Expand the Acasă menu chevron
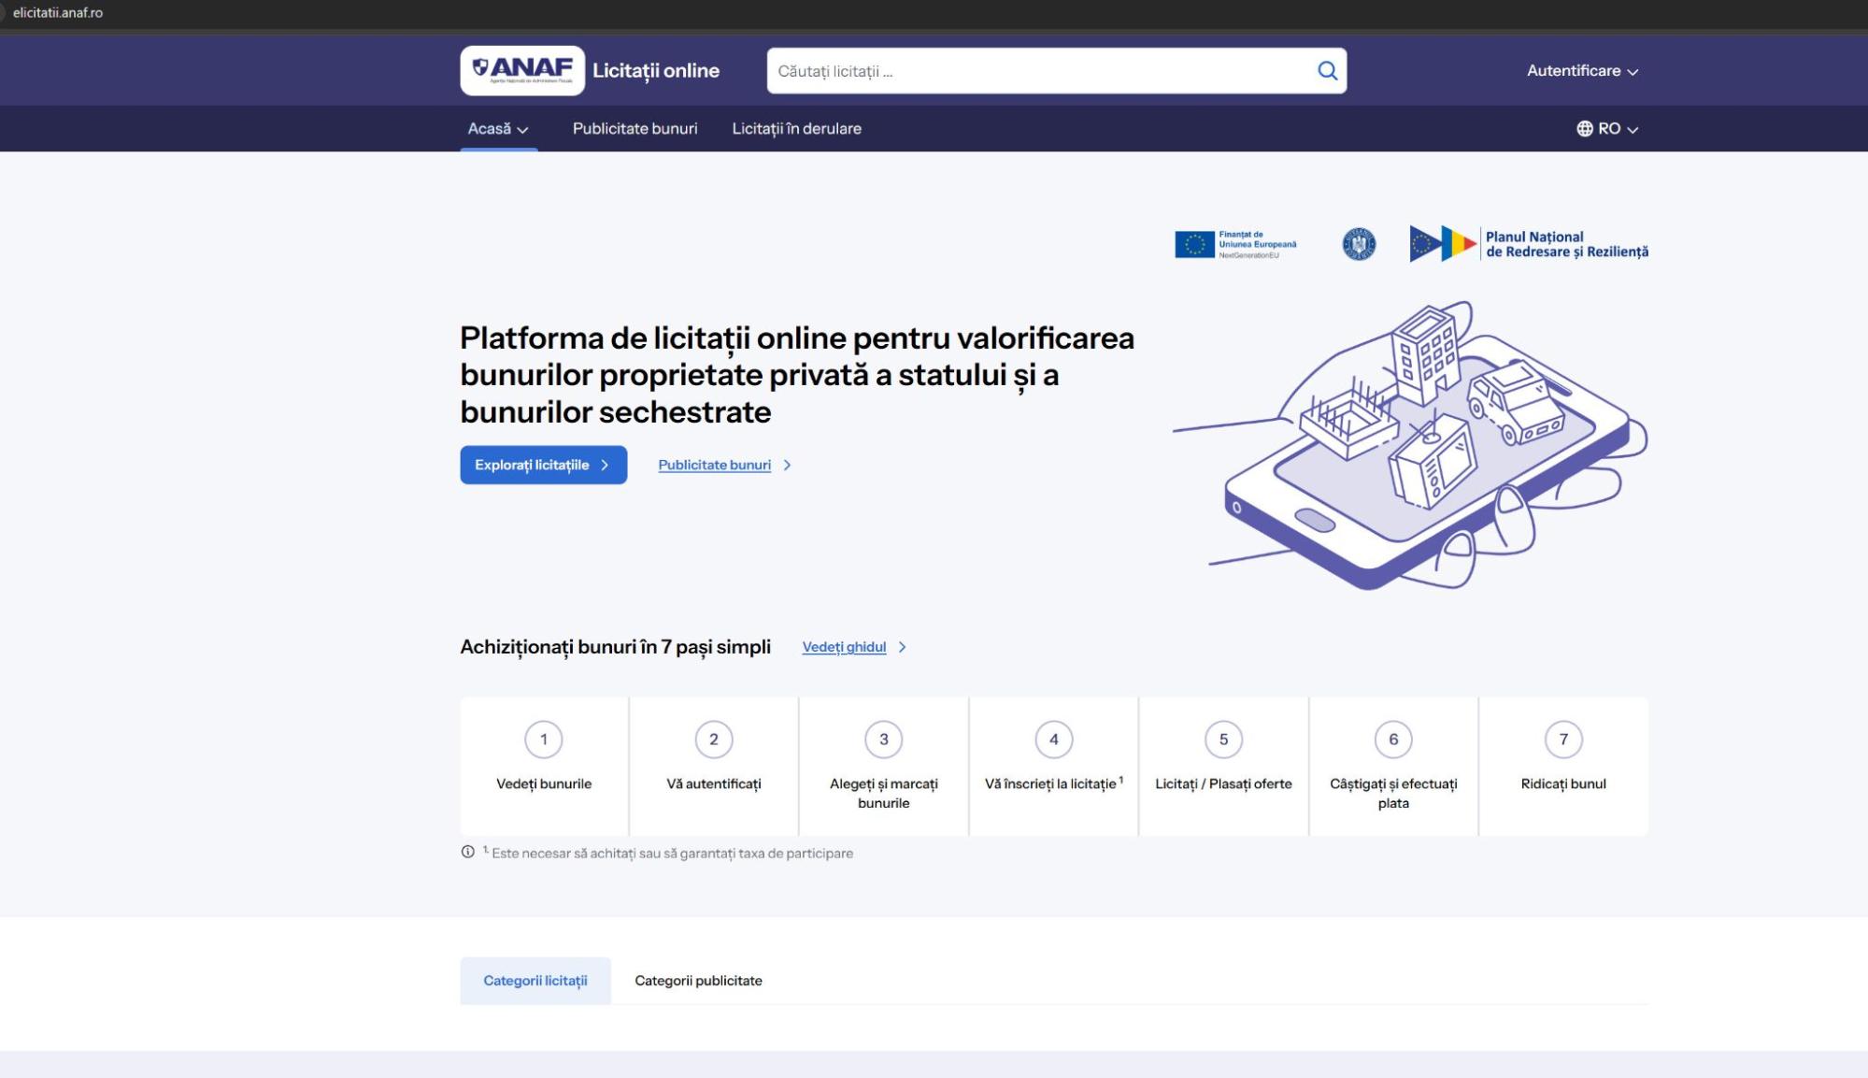This screenshot has height=1078, width=1868. click(x=522, y=130)
